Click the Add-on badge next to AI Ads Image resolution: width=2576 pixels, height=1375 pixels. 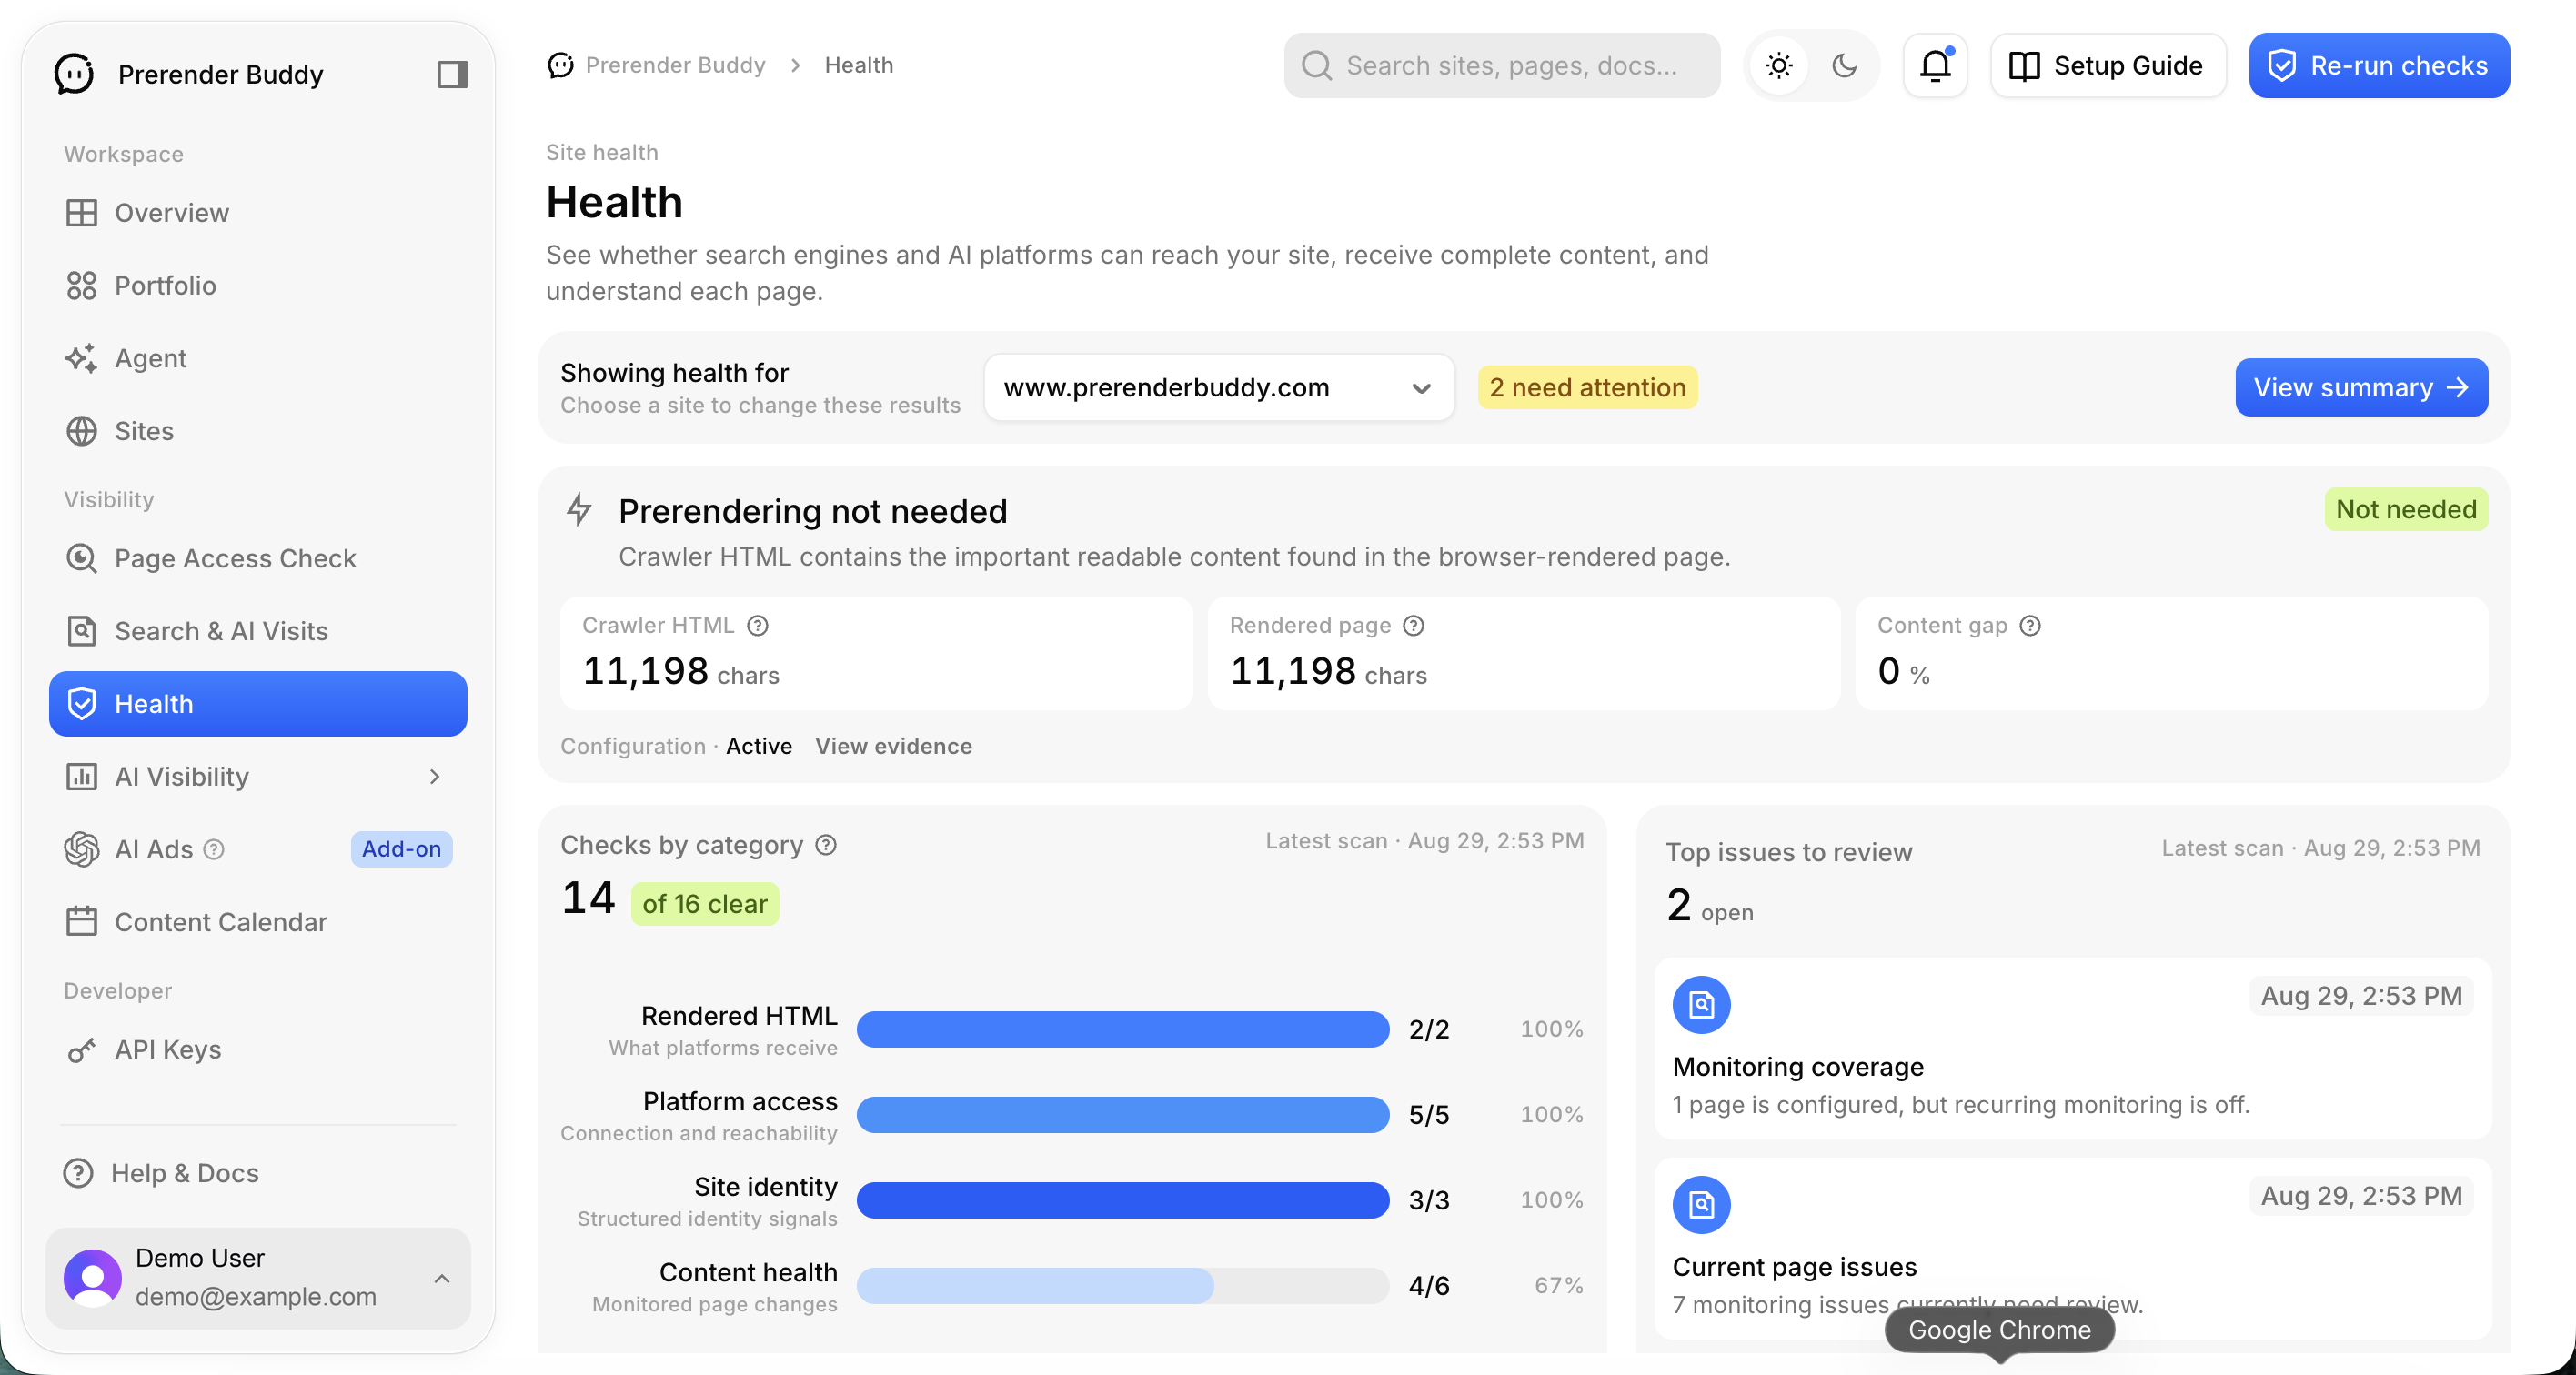[401, 849]
